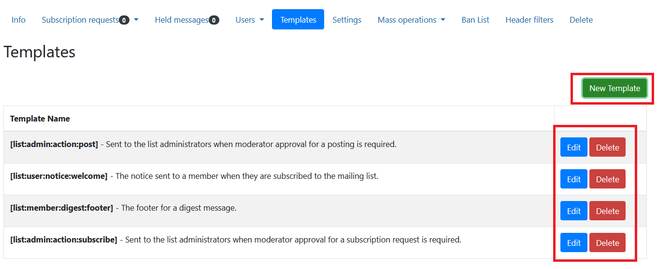The image size is (657, 269).
Task: Edit the list:user:notice:welcome template
Action: (x=573, y=179)
